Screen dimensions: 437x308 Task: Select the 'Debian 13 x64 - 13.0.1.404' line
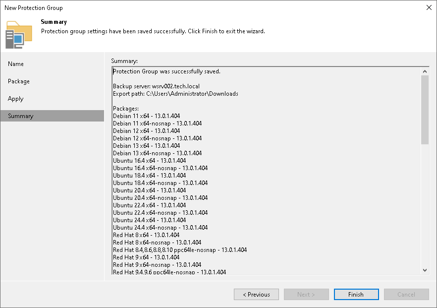pyautogui.click(x=147, y=146)
